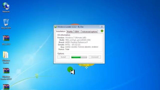The width and height of the screenshot is (160, 90).
Task: Switch to the Profile tab
Action: click(x=70, y=32)
